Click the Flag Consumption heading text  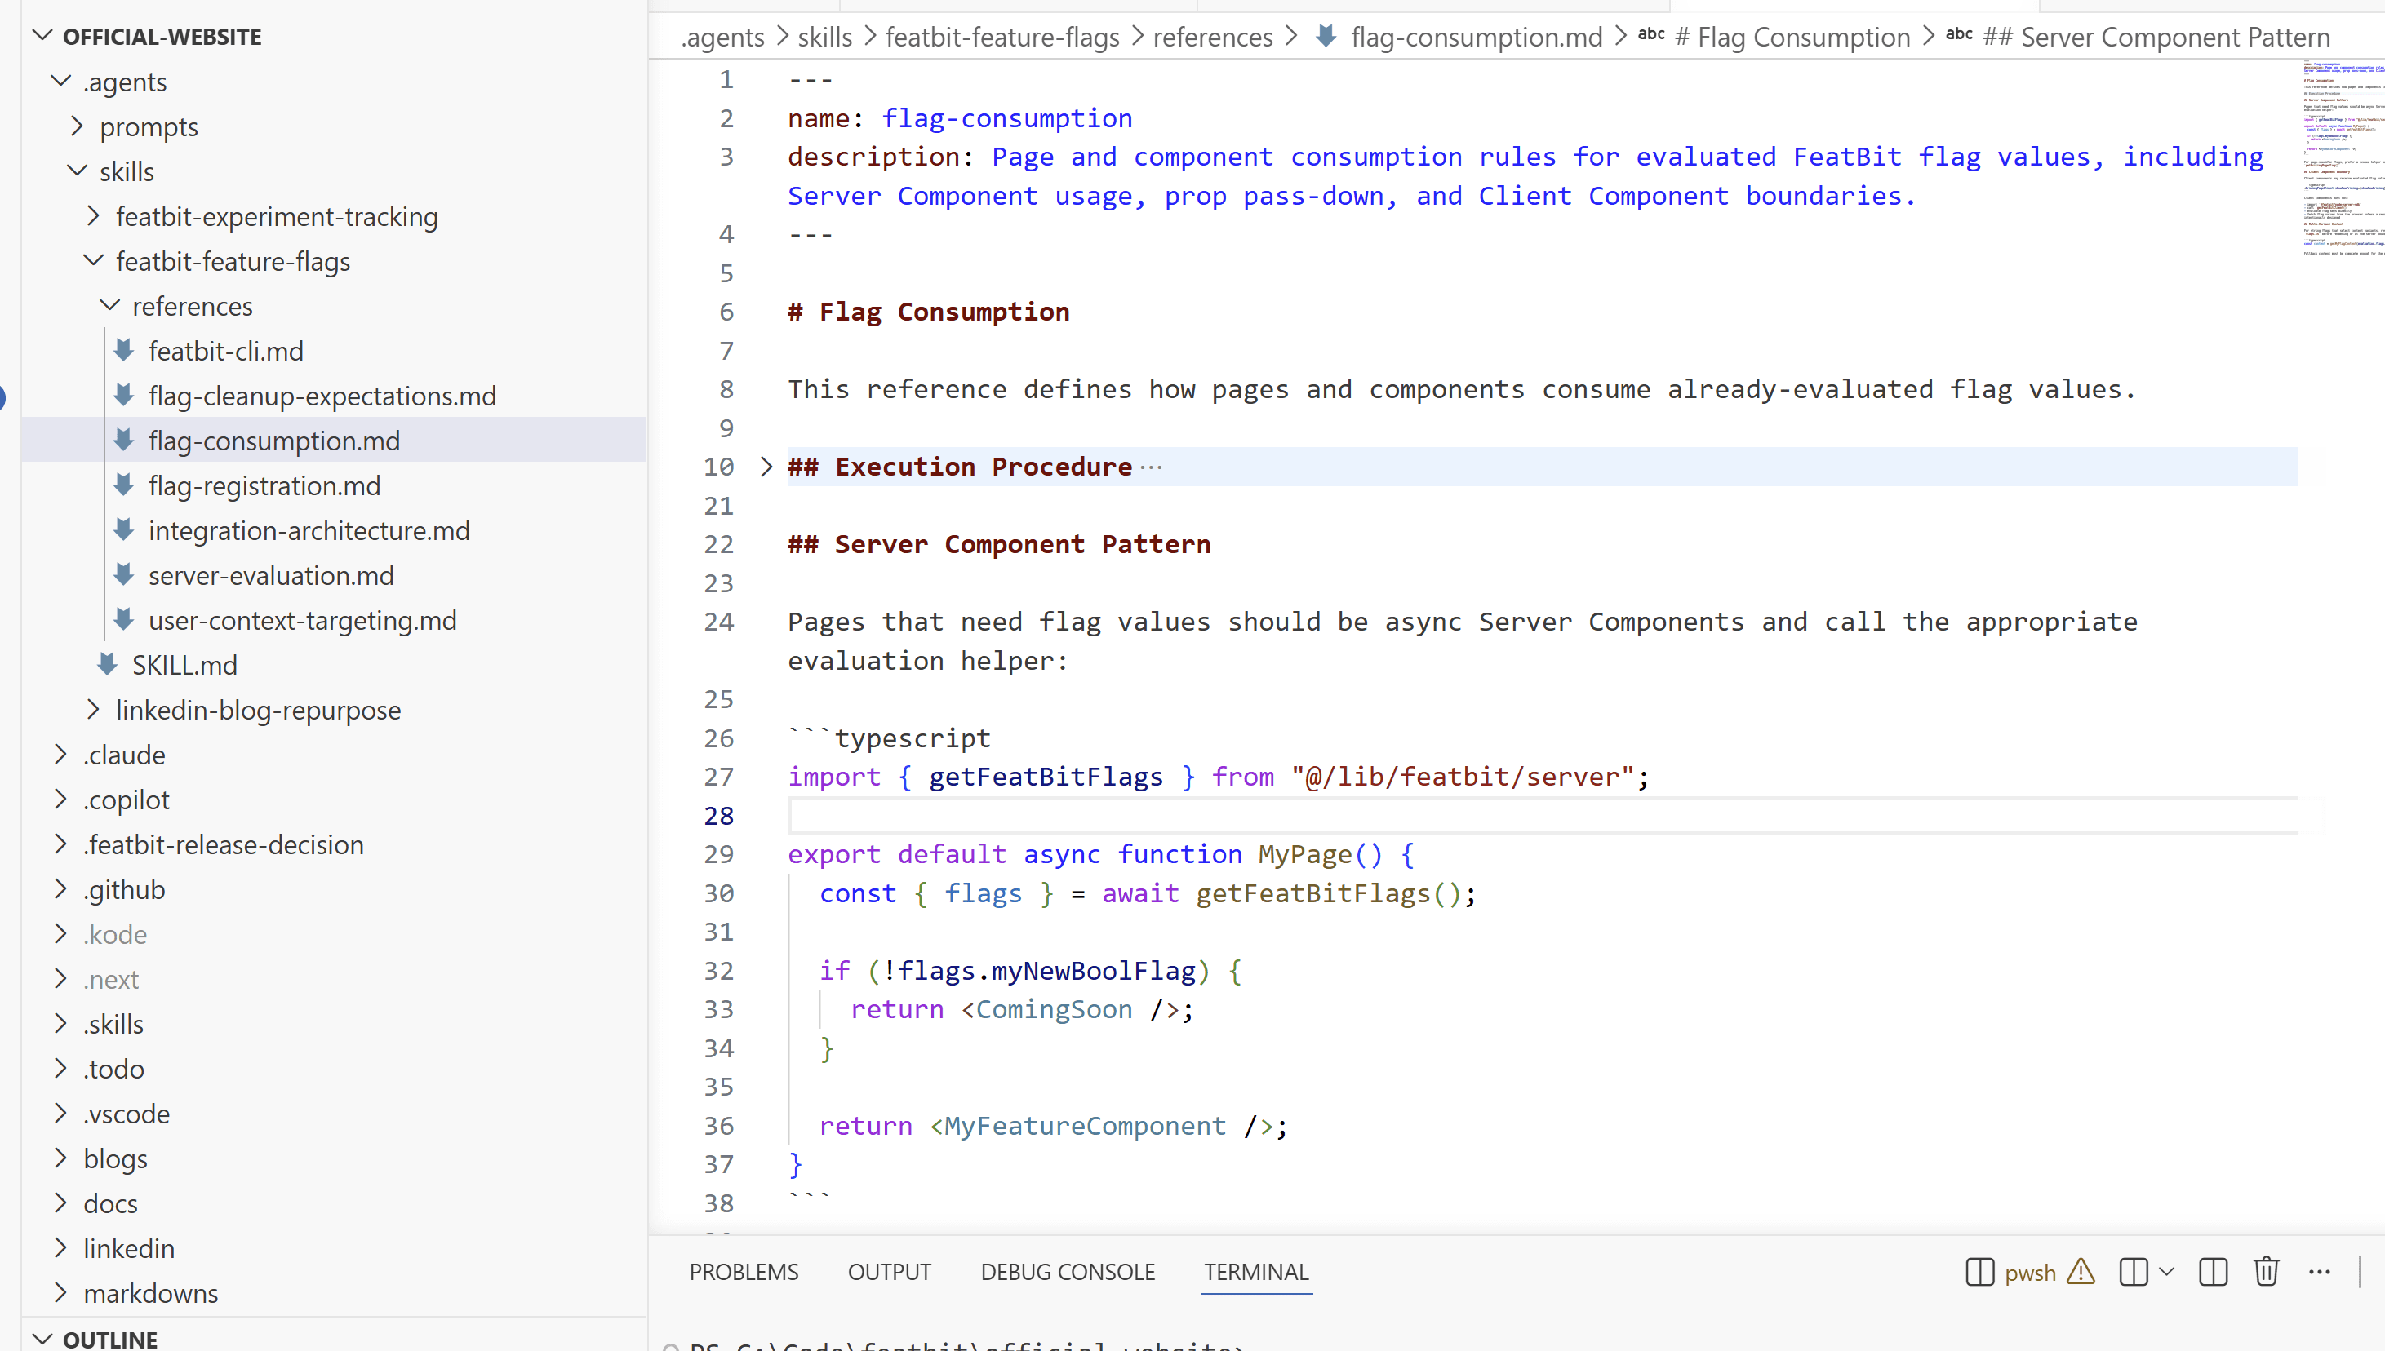point(928,312)
